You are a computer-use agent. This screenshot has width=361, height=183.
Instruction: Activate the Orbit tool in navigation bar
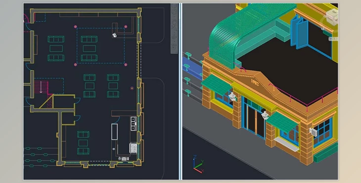point(174,37)
